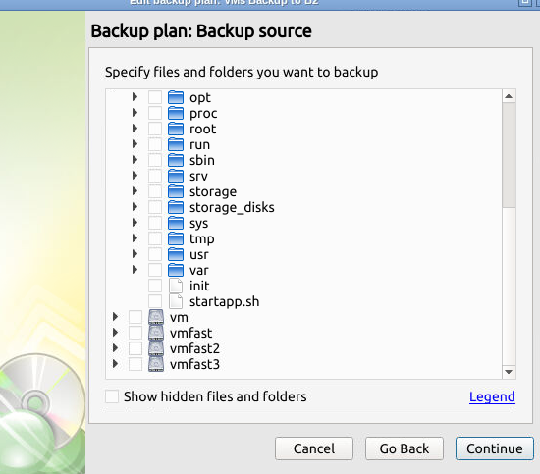The height and width of the screenshot is (474, 540).
Task: Click the init file icon
Action: 176,286
